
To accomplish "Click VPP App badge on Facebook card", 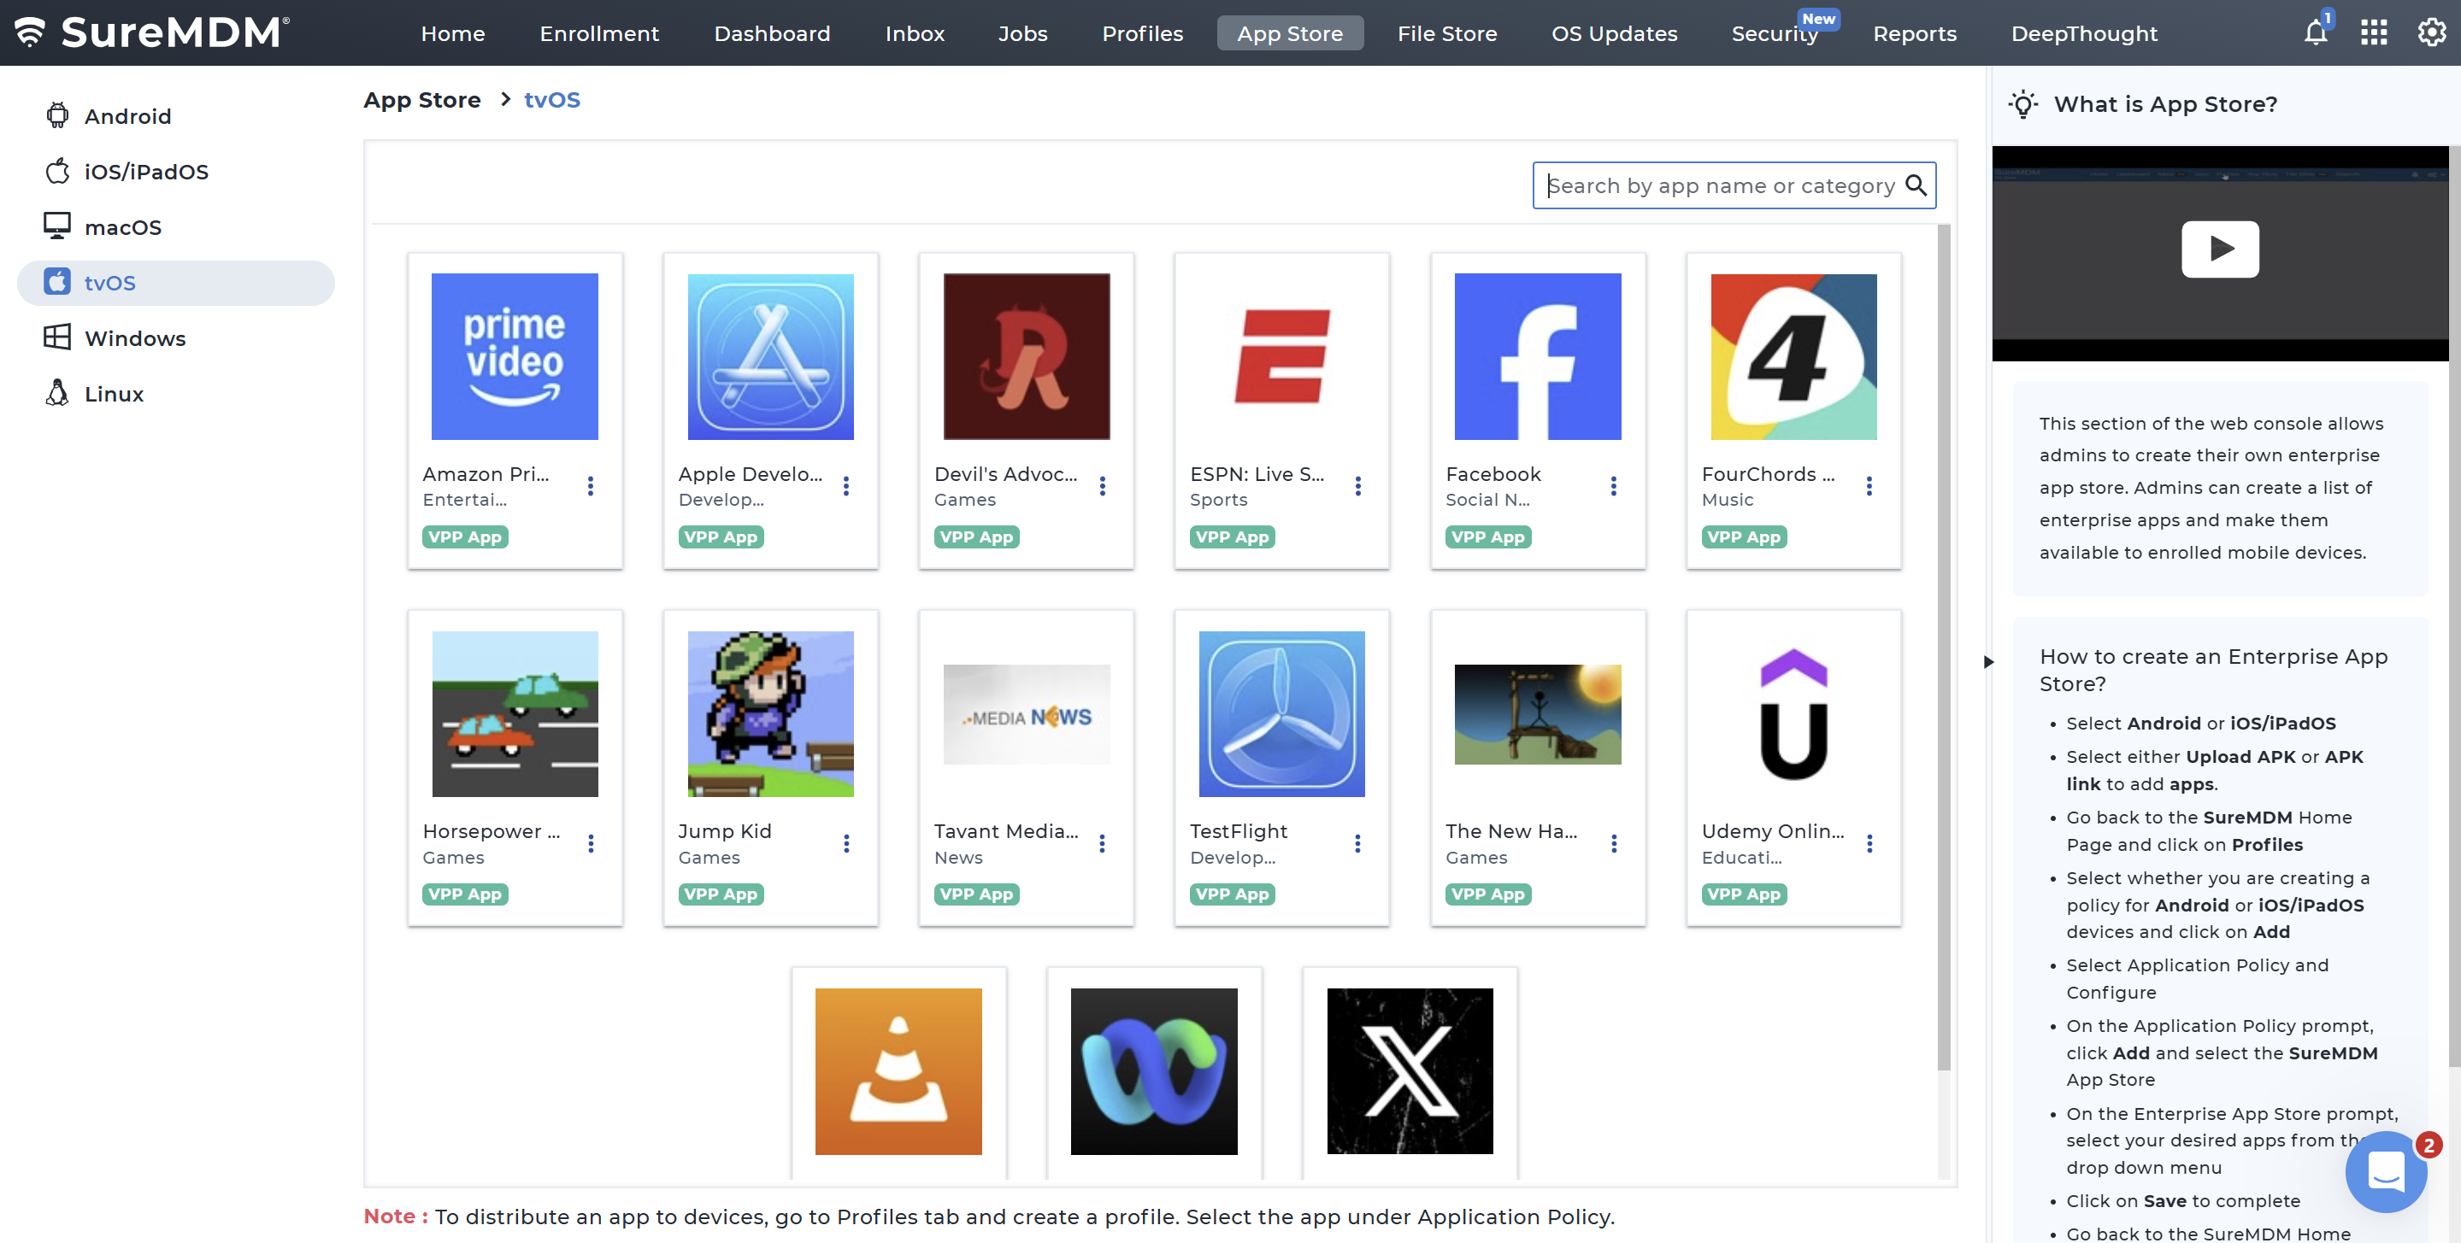I will click(x=1487, y=536).
